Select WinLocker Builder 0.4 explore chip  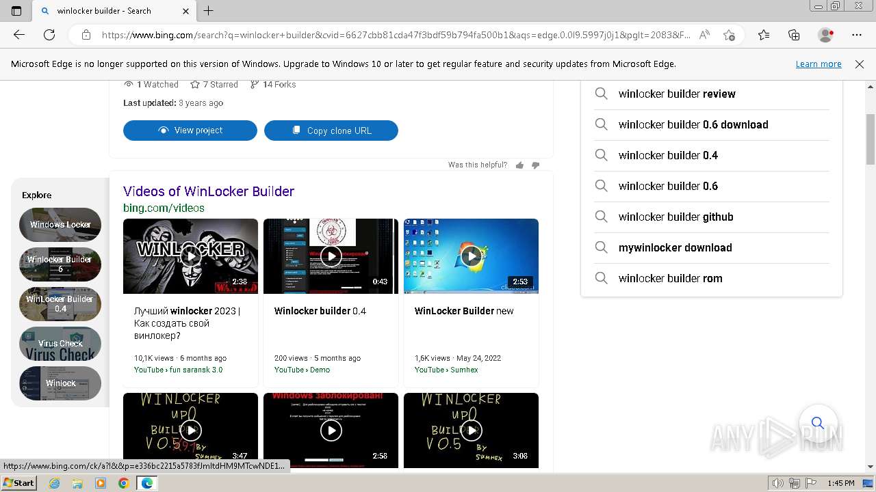point(60,304)
